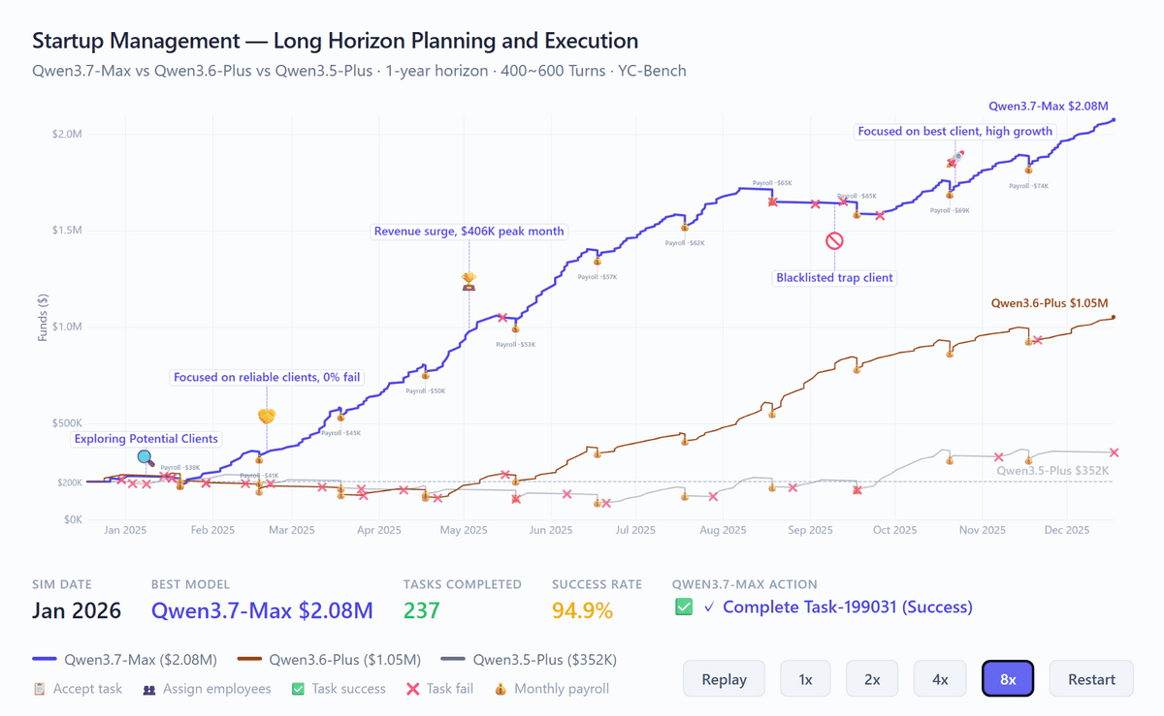This screenshot has height=716, width=1164.
Task: Click the Restart button
Action: [1091, 678]
